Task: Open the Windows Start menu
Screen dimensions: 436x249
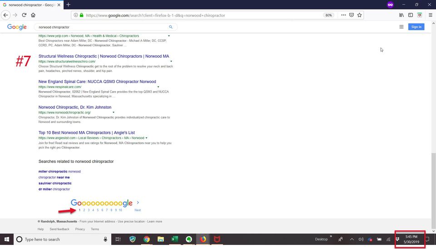Action: [7, 239]
